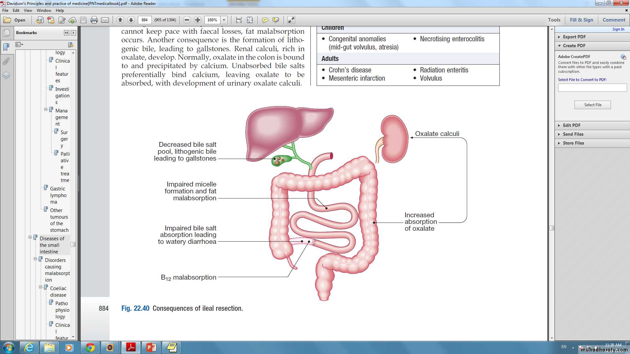Click the Sign In link

[x=618, y=29]
